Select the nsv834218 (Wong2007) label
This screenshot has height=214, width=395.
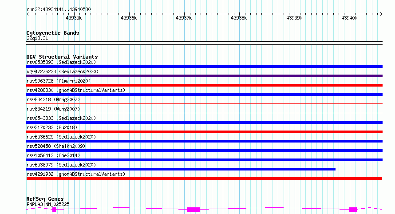pos(53,99)
